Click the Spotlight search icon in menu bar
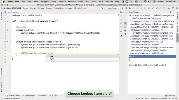 tap(131, 1)
